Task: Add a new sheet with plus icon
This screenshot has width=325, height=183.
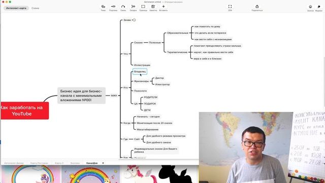Action: click(x=103, y=163)
